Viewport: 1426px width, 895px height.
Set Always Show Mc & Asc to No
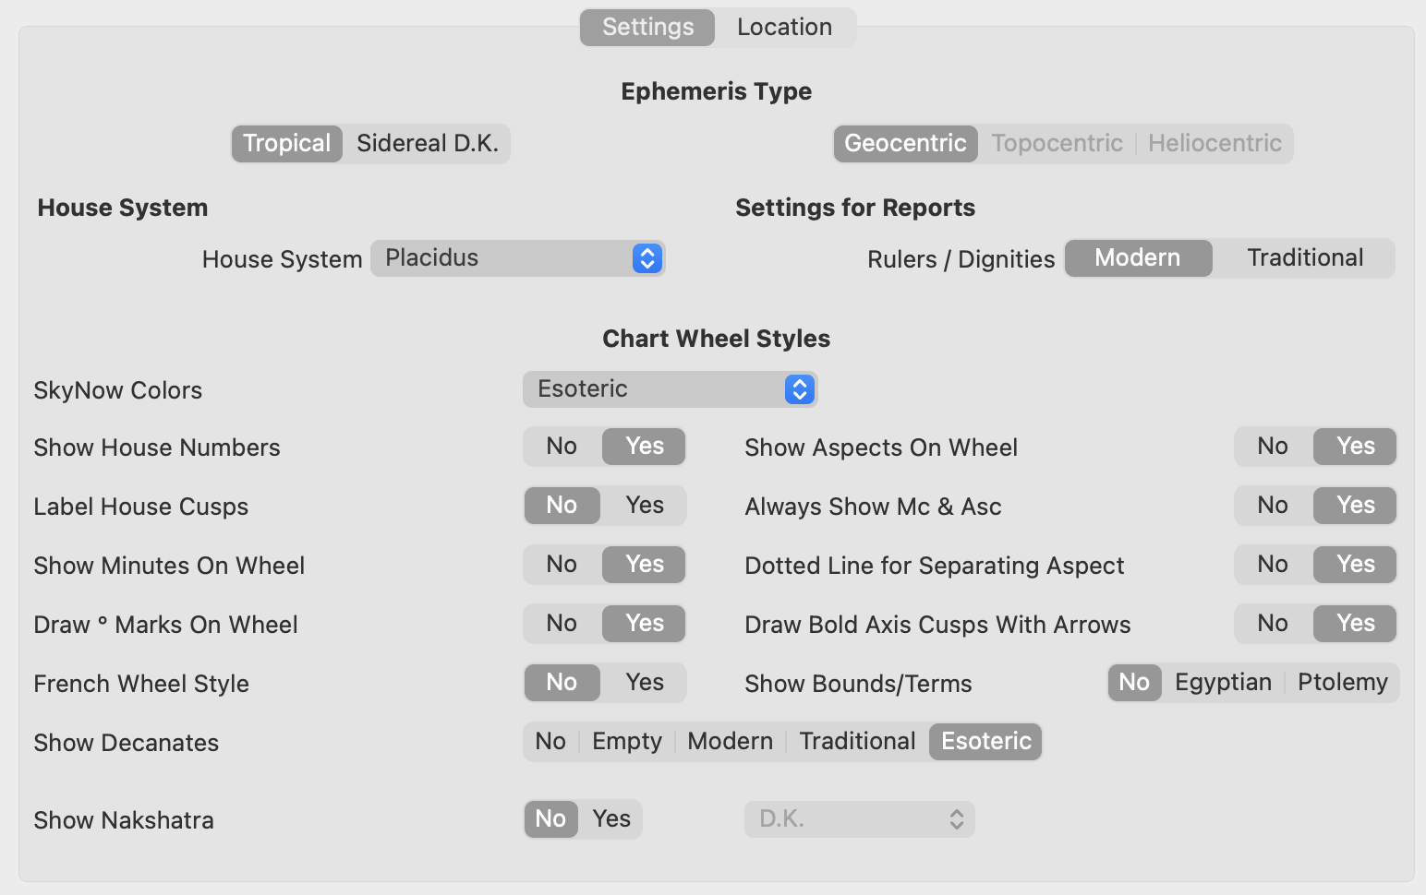click(1272, 506)
